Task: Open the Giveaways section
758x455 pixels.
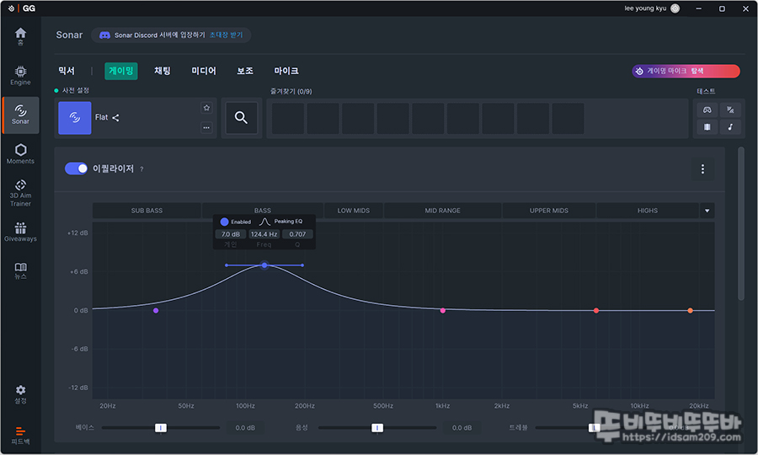Action: 20,232
